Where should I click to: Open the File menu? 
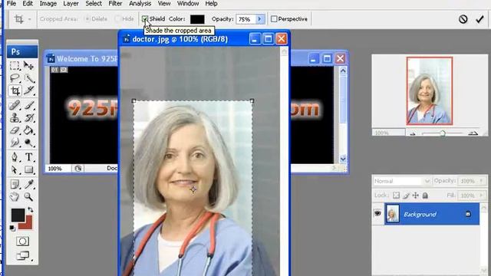pos(12,4)
